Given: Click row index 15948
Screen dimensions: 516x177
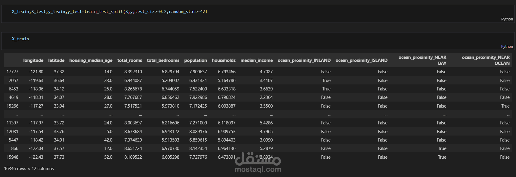Looking at the screenshot, I should (x=12, y=157).
